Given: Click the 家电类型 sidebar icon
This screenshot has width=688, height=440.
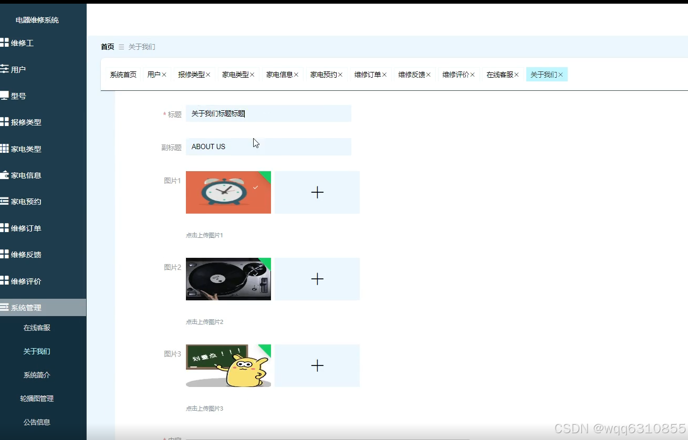Looking at the screenshot, I should click(x=6, y=149).
